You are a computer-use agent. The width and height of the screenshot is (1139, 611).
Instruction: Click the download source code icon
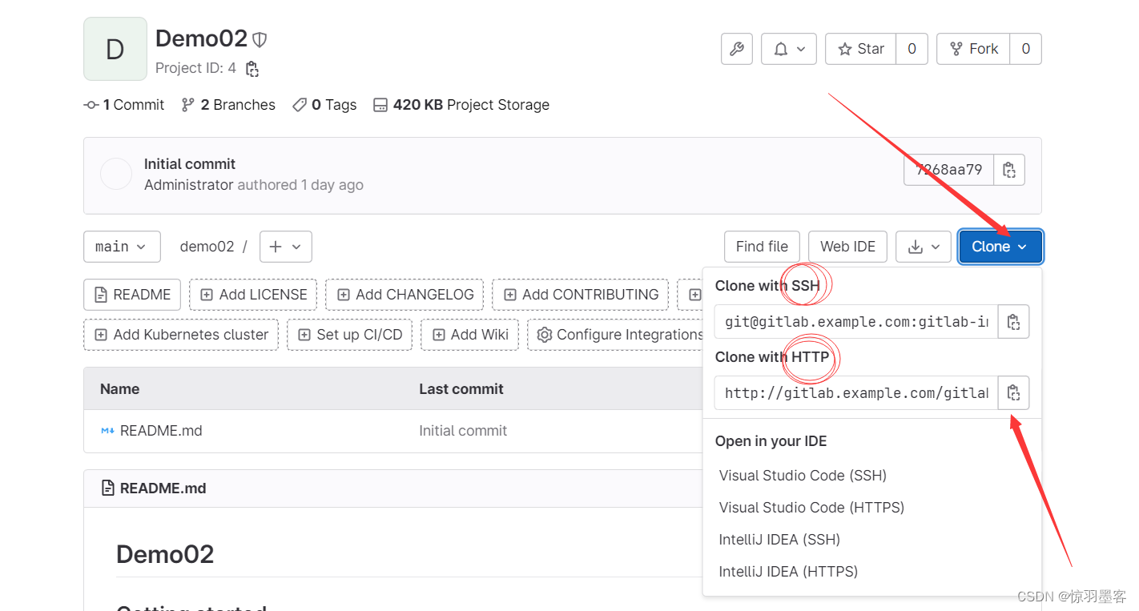[x=923, y=247]
